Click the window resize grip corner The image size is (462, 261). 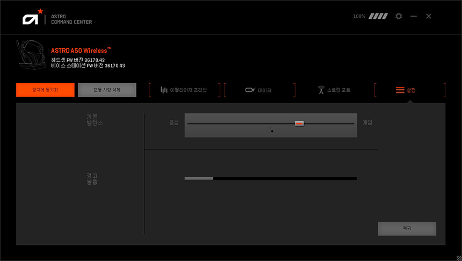[x=459, y=258]
